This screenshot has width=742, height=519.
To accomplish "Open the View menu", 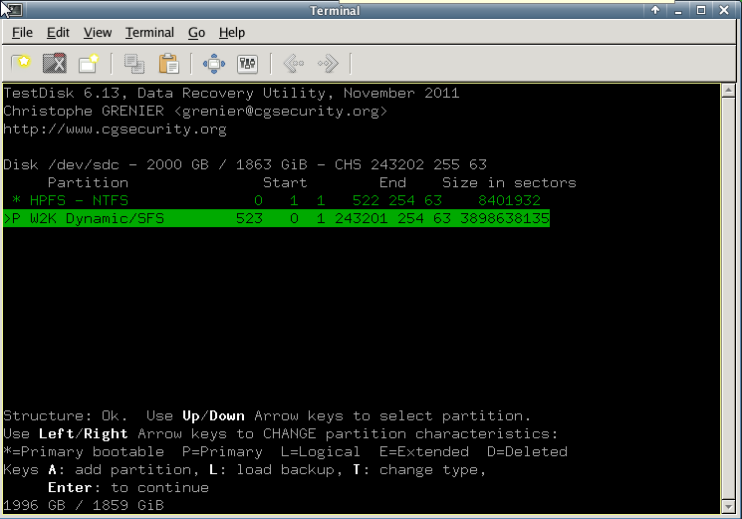I will click(x=98, y=33).
